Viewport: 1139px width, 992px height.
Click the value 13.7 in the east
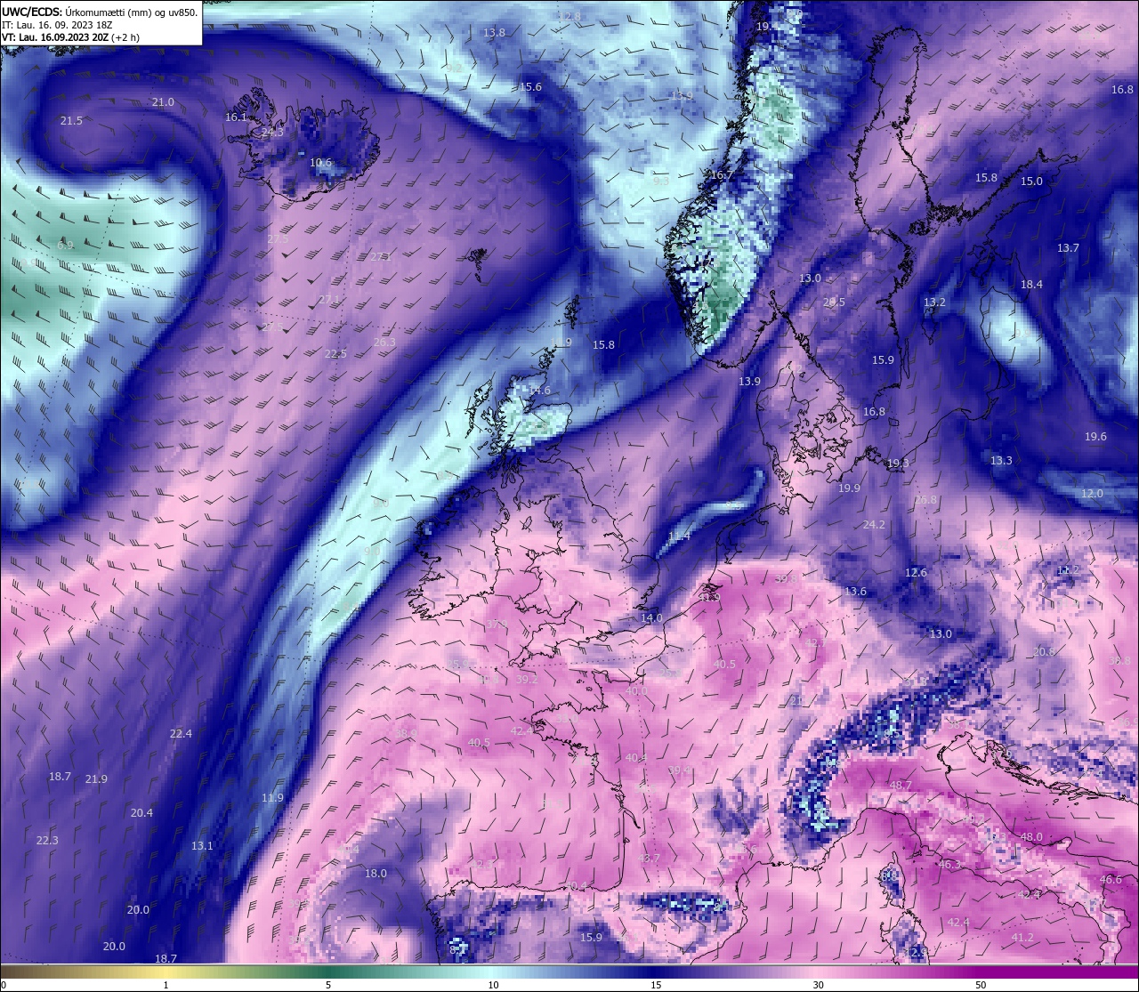1068,248
